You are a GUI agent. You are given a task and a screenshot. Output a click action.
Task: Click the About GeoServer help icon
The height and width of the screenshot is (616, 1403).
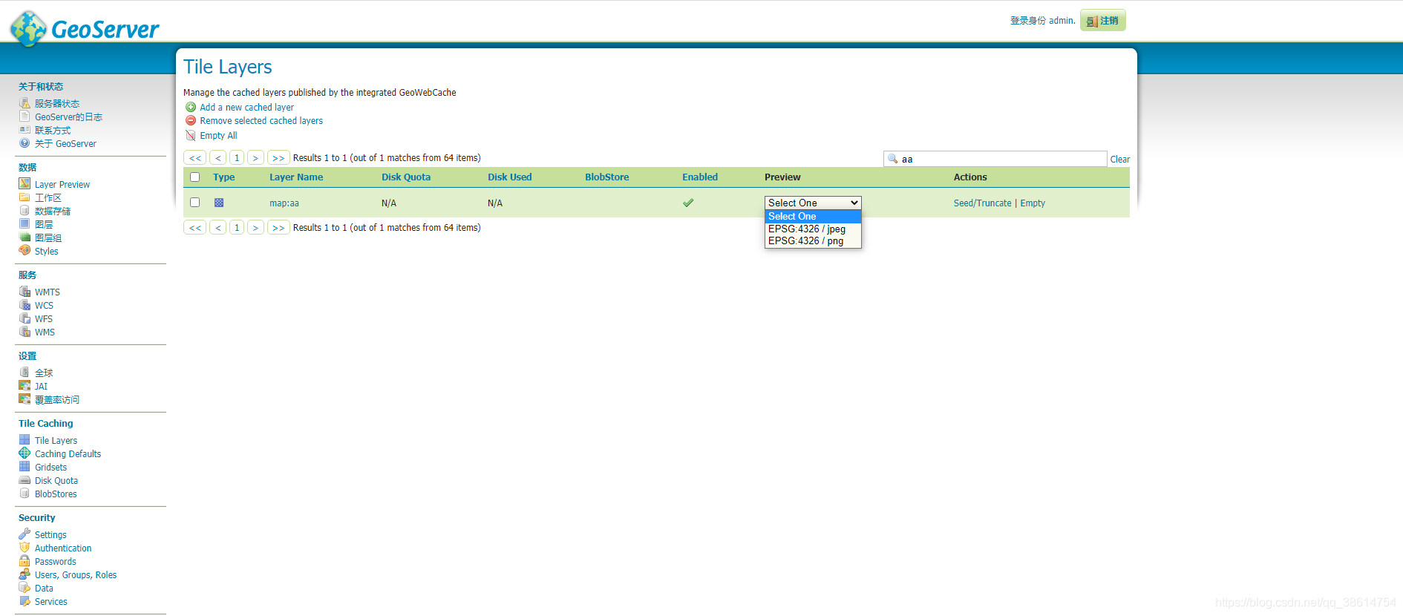coord(24,142)
